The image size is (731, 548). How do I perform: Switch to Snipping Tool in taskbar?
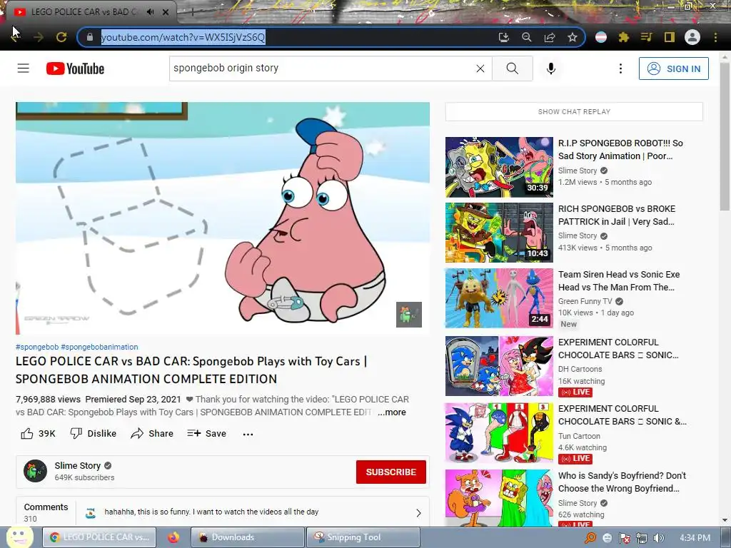[x=363, y=537]
